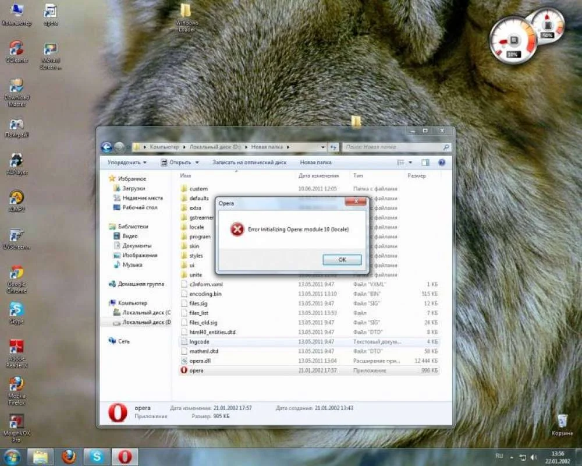Click the Explorer help icon
The height and width of the screenshot is (466, 582).
442,163
